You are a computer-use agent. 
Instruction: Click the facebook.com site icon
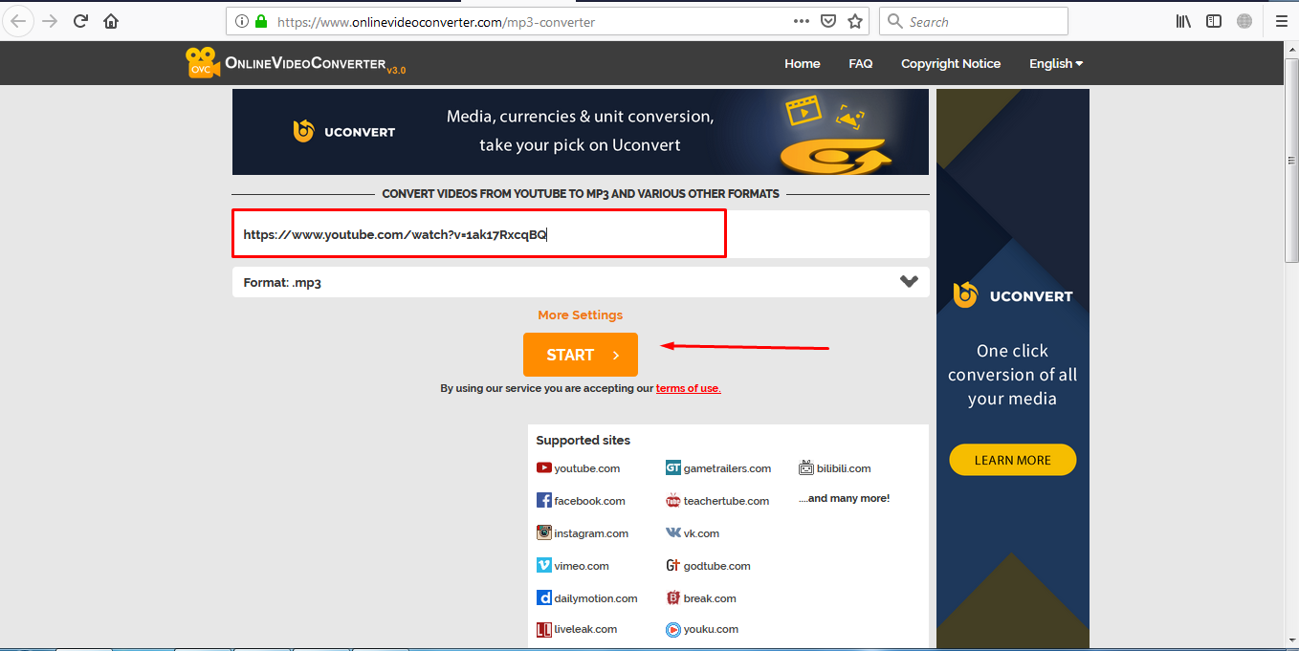(544, 500)
